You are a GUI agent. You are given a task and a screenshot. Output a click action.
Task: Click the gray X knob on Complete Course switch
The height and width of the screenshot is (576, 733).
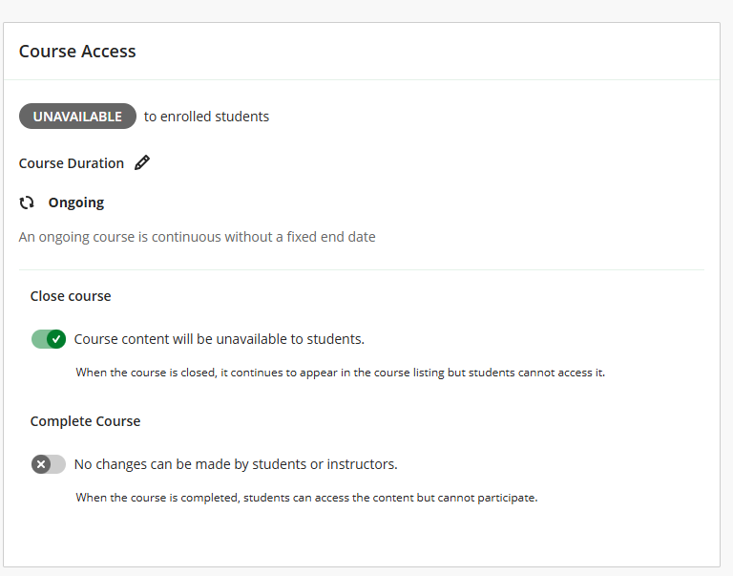[41, 464]
